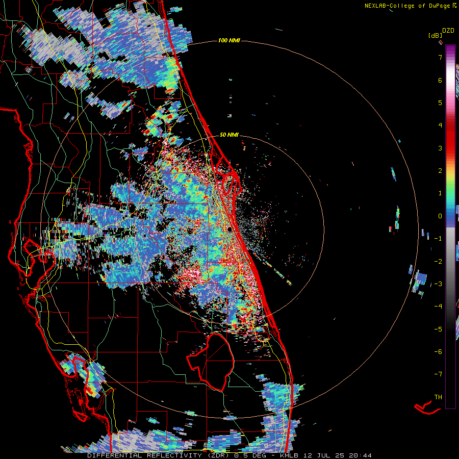459x459 pixels.
Task: Click the 100 NMI range ring label
Action: coord(229,40)
